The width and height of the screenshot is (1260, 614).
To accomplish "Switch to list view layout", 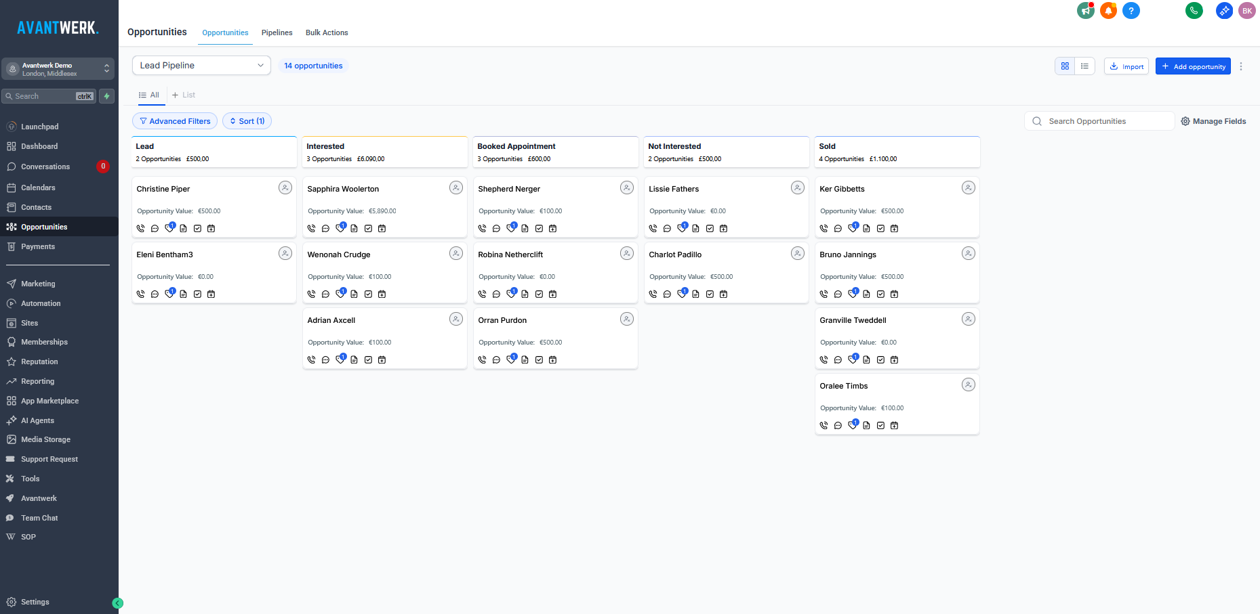I will pyautogui.click(x=1084, y=66).
